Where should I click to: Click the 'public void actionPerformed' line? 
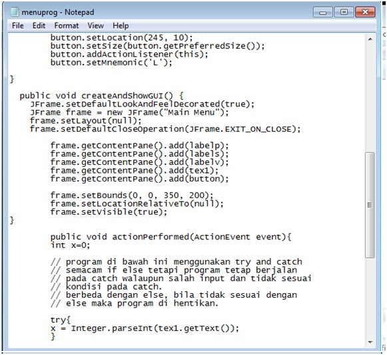pos(171,237)
